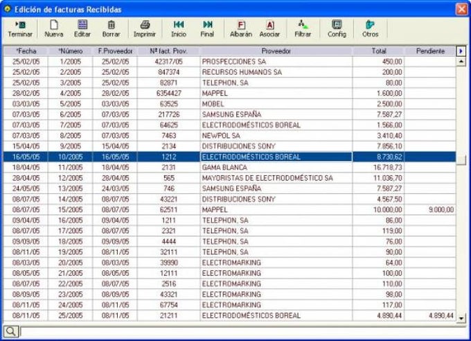Select the NEWPOL SA row
The width and height of the screenshot is (471, 341).
click(x=229, y=135)
